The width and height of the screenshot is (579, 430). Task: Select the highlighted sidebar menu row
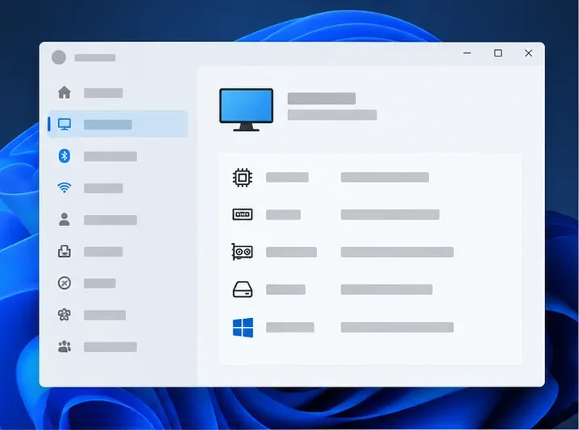click(118, 124)
